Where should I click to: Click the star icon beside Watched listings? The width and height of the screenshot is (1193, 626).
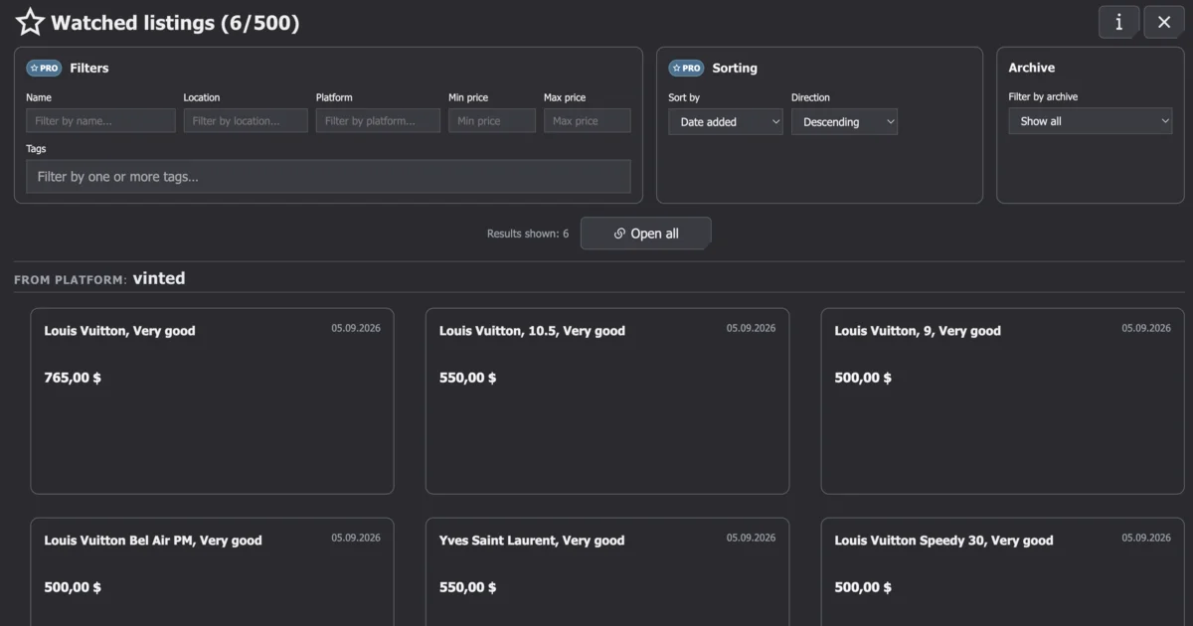(x=30, y=22)
